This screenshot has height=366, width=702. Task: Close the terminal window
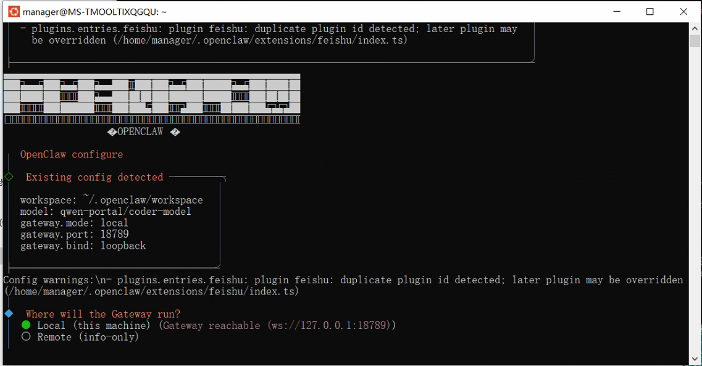coord(683,12)
